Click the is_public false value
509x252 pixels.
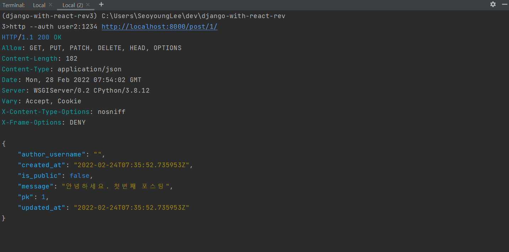point(81,176)
